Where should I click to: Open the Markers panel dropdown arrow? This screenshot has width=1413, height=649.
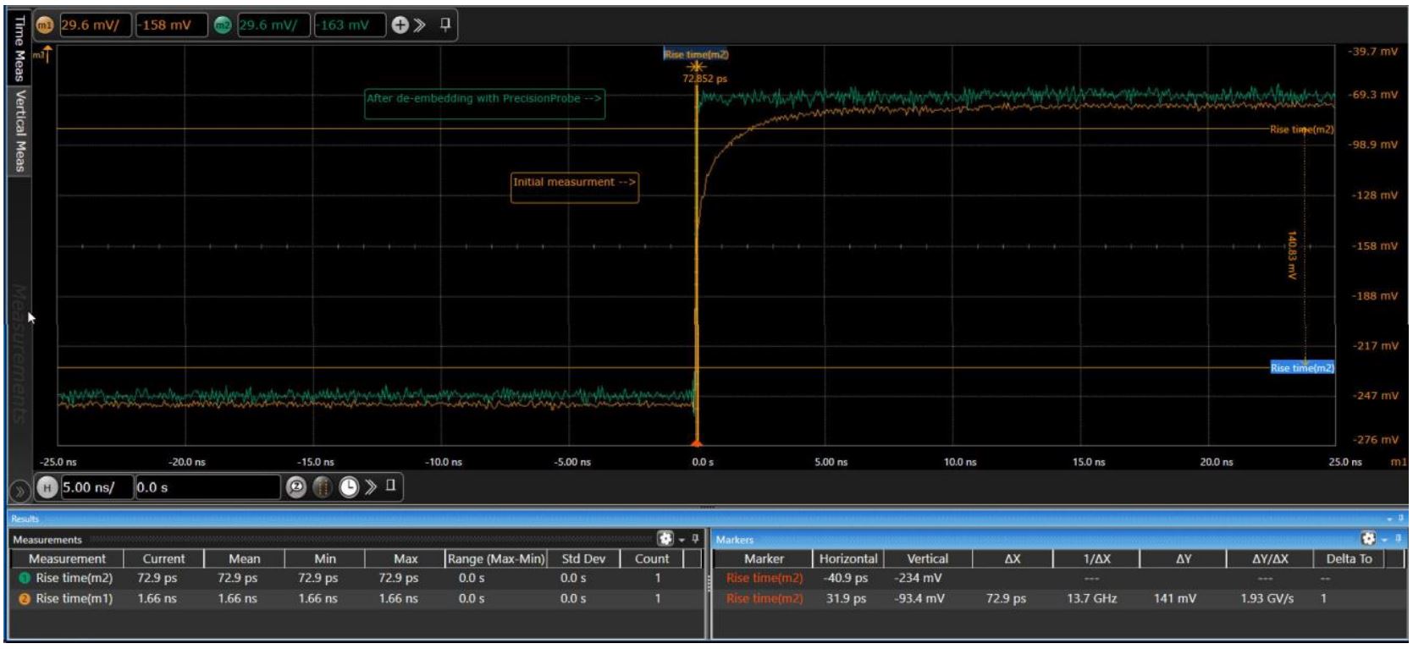tap(1384, 540)
